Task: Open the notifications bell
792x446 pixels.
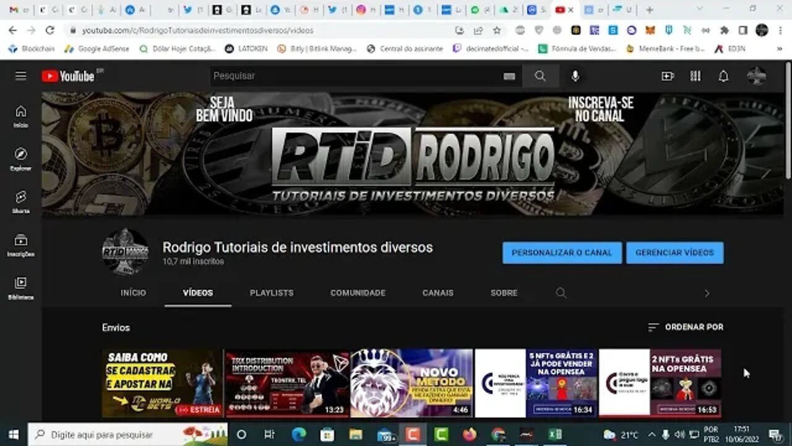Action: 723,76
